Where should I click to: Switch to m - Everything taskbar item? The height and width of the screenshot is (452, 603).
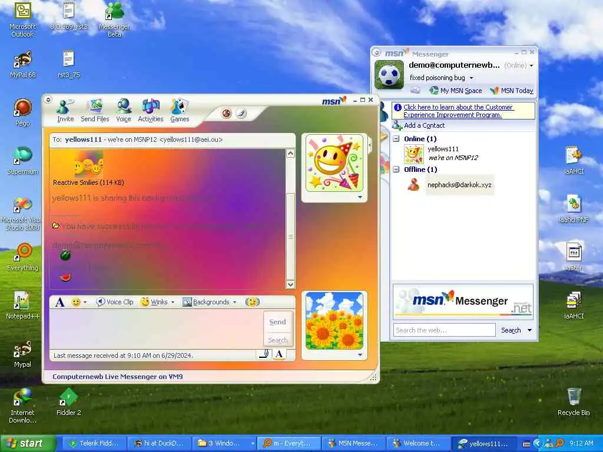[x=289, y=443]
